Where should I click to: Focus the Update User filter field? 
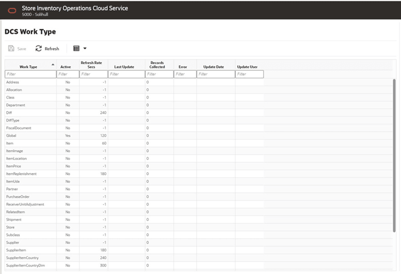point(249,74)
